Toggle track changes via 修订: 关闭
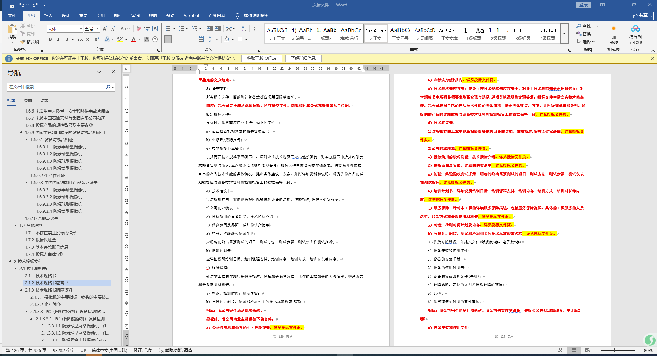Image resolution: width=657 pixels, height=356 pixels. [x=143, y=350]
